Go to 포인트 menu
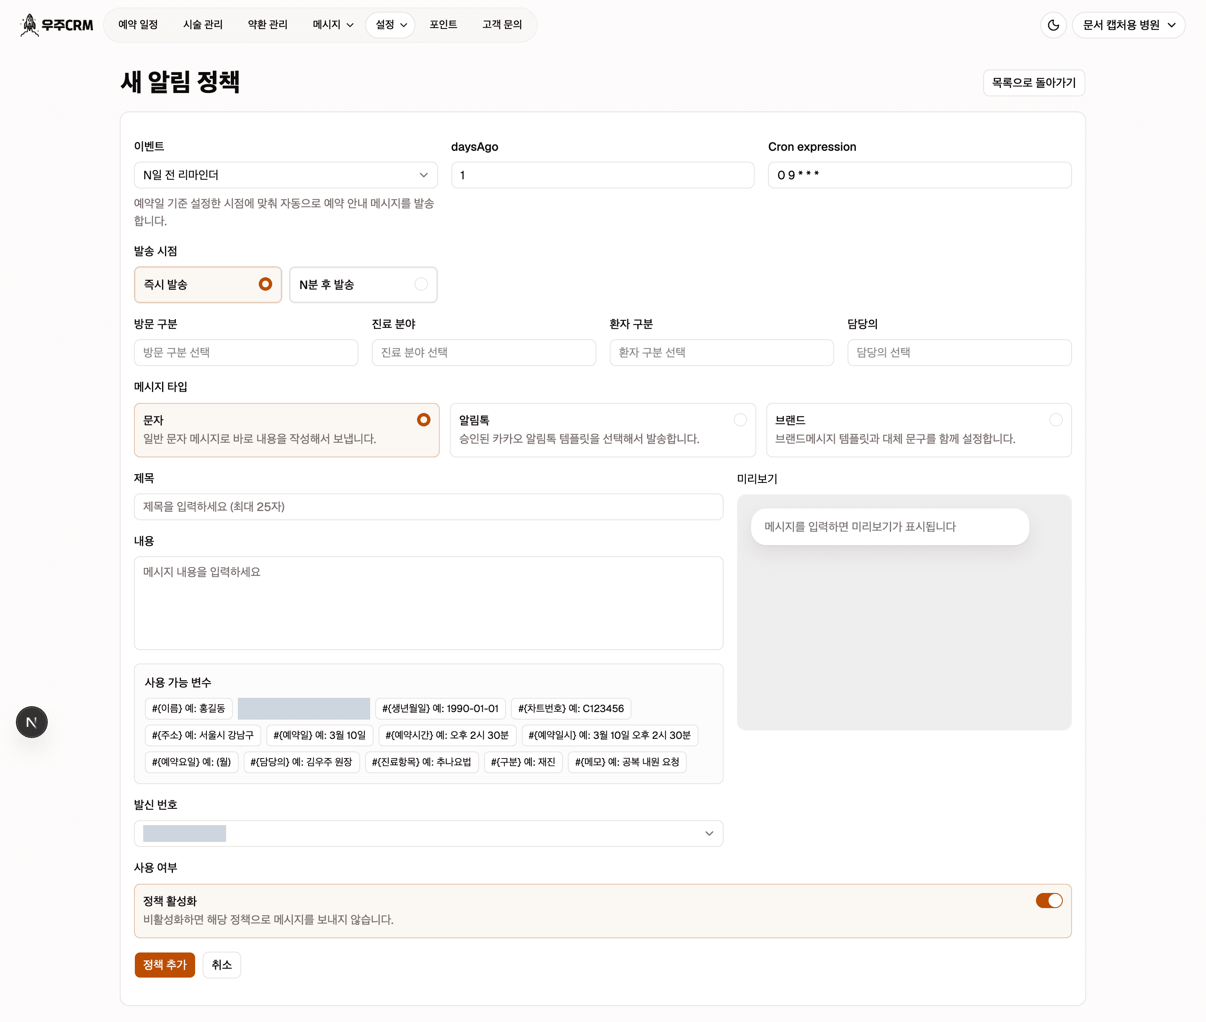The height and width of the screenshot is (1022, 1206). [x=443, y=25]
